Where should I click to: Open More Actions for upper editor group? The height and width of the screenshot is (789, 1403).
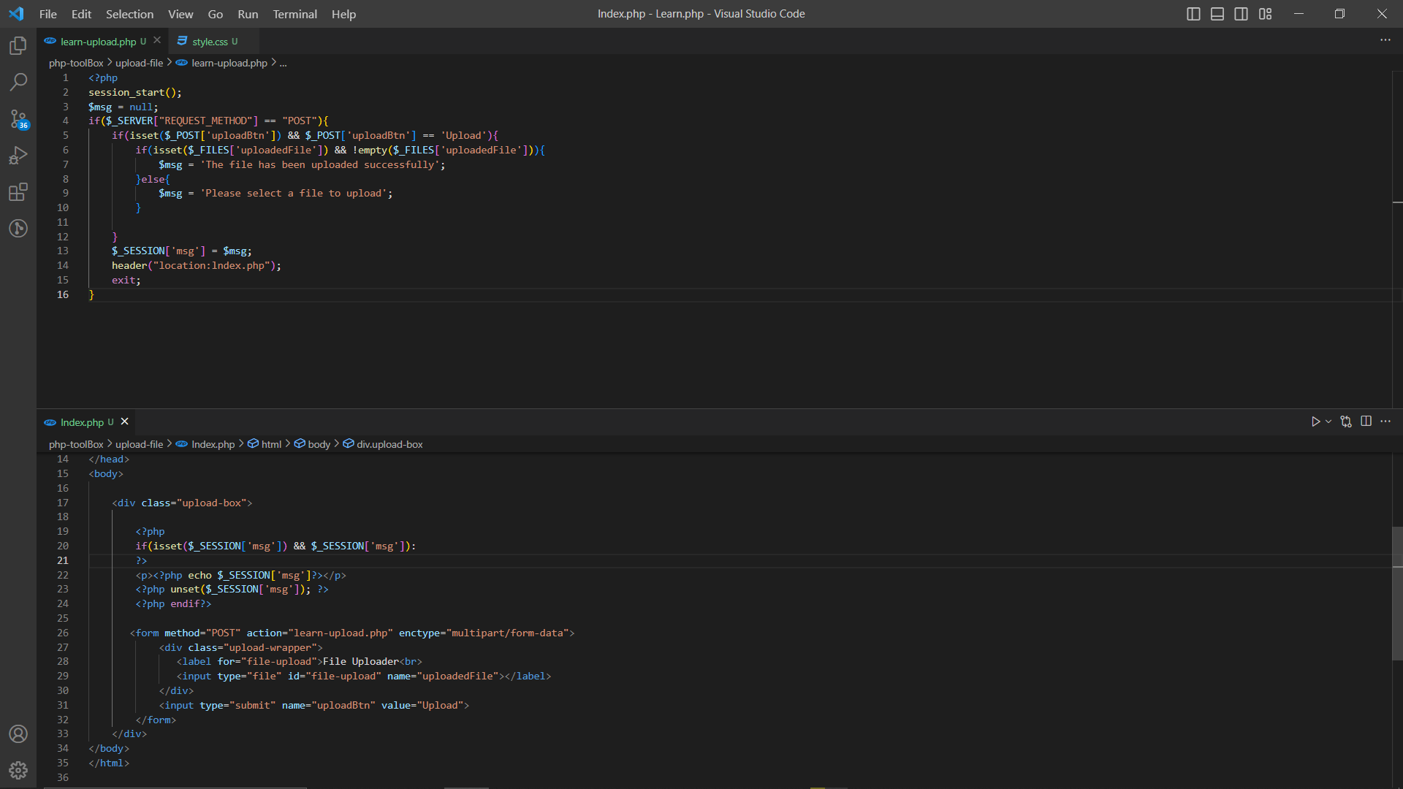1385,40
